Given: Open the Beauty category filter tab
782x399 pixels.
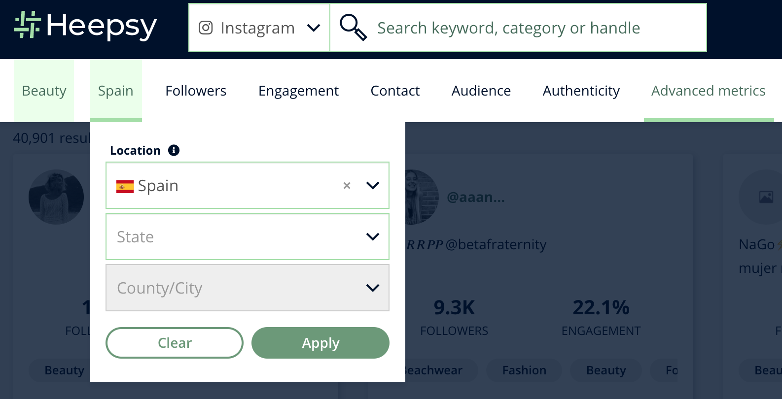Looking at the screenshot, I should coord(44,91).
